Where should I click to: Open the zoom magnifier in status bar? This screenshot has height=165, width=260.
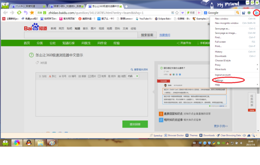tap(253, 135)
